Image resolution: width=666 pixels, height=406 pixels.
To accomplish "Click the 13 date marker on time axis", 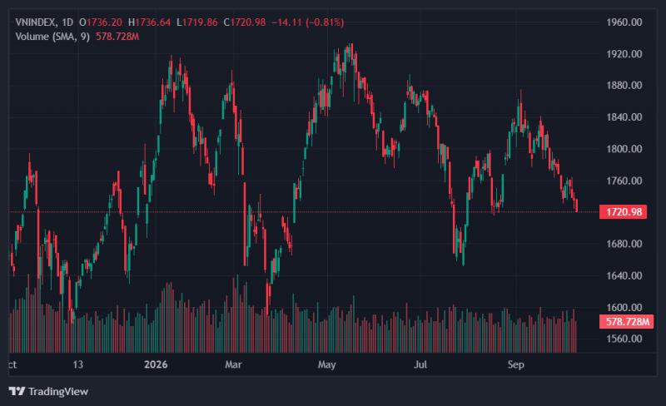I will pyautogui.click(x=77, y=364).
